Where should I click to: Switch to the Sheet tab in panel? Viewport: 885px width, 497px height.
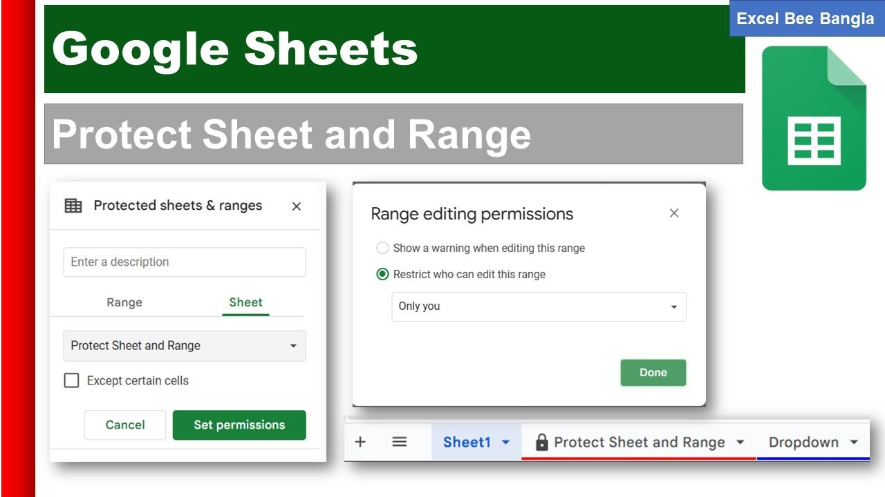point(245,302)
